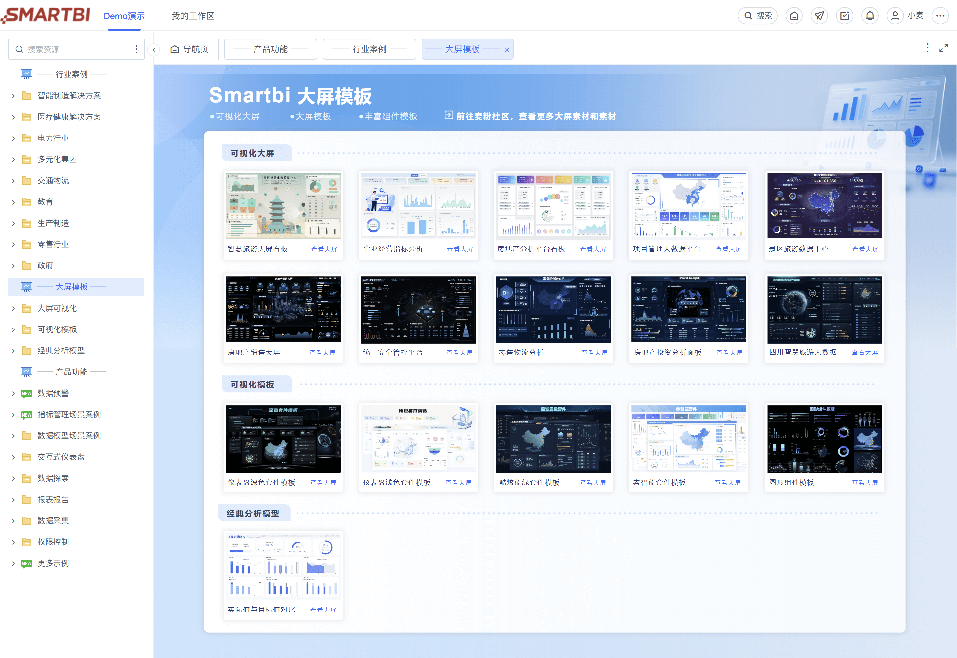Expand the 医疗健康解决方案 folder

(13, 117)
